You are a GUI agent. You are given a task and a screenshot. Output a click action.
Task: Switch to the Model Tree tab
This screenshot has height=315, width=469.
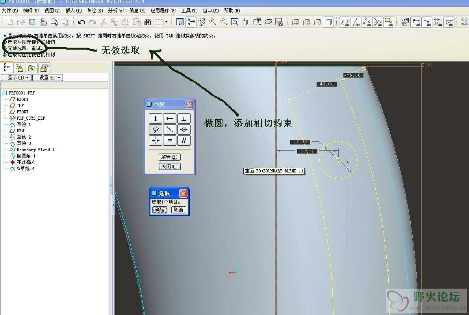pyautogui.click(x=7, y=68)
